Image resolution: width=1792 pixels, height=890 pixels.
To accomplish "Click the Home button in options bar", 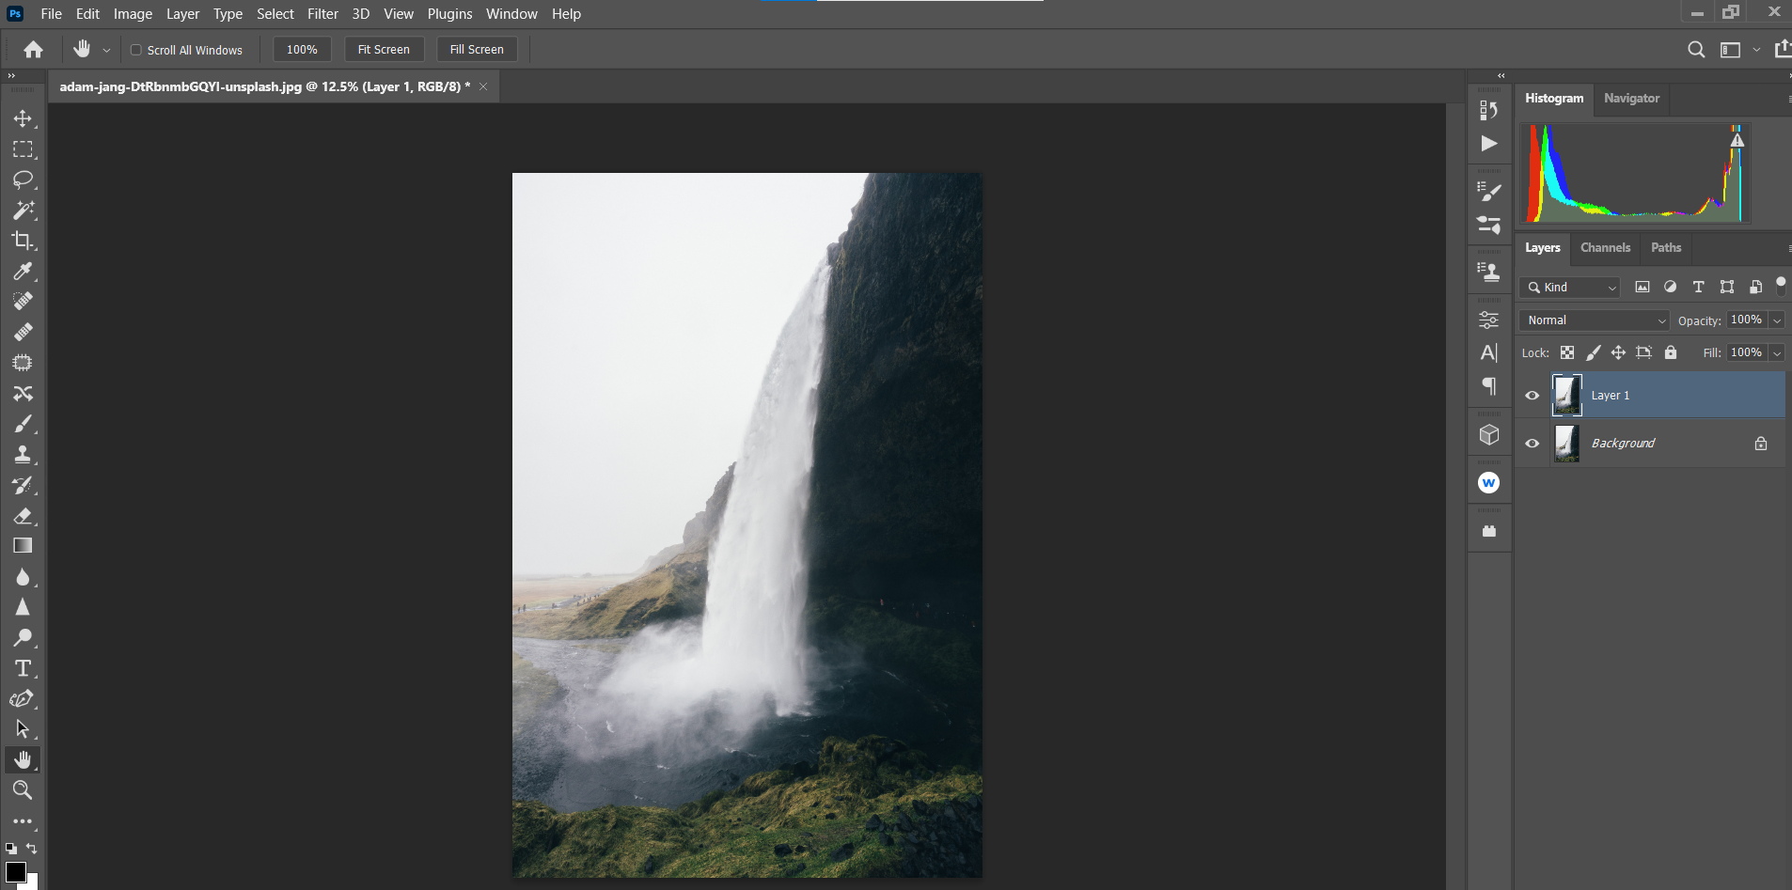I will (33, 50).
